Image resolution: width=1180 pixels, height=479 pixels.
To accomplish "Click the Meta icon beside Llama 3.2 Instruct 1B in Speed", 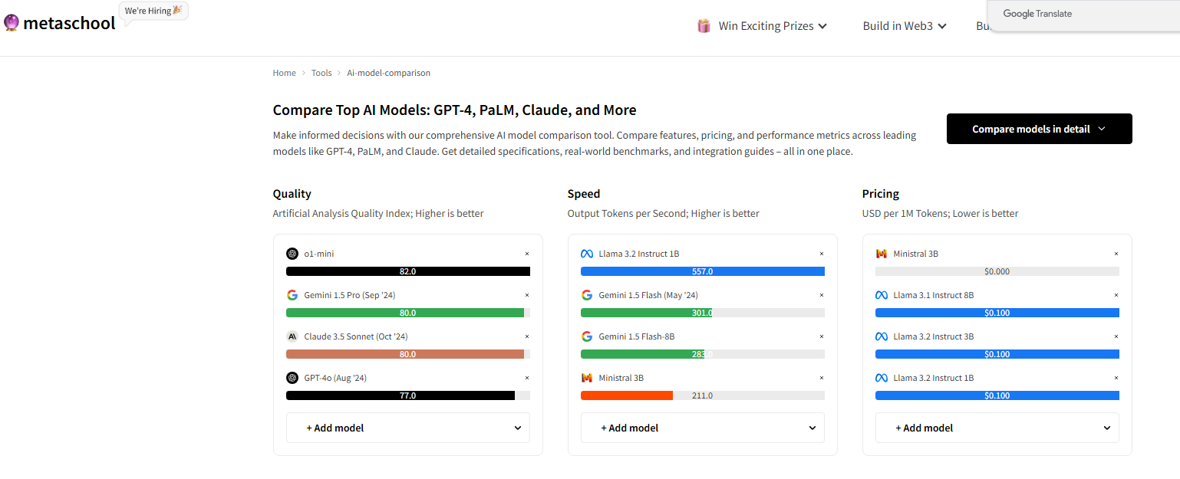I will pyautogui.click(x=587, y=254).
